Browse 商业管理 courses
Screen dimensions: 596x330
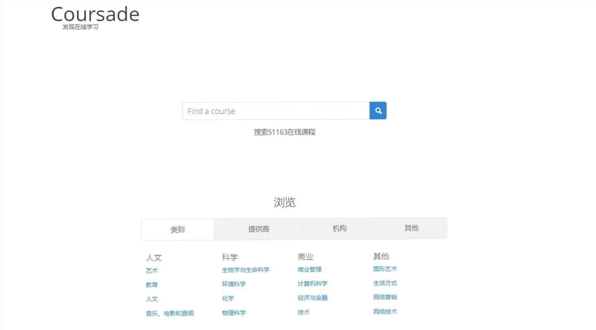[309, 270]
